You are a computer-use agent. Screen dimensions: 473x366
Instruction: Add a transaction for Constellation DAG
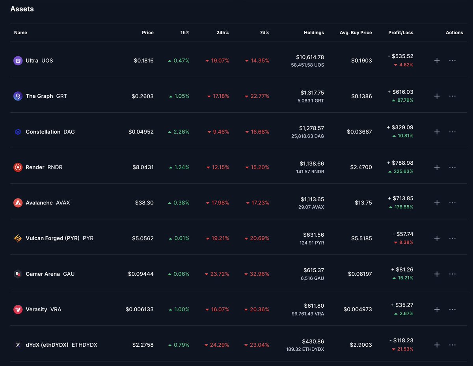pyautogui.click(x=437, y=132)
